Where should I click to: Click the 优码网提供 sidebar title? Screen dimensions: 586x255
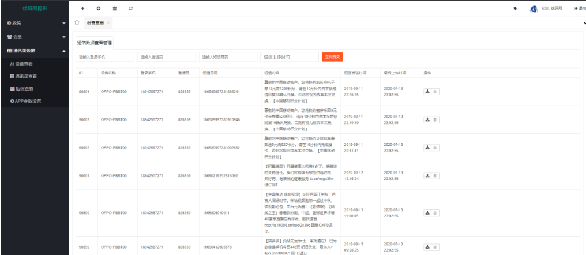pos(35,8)
